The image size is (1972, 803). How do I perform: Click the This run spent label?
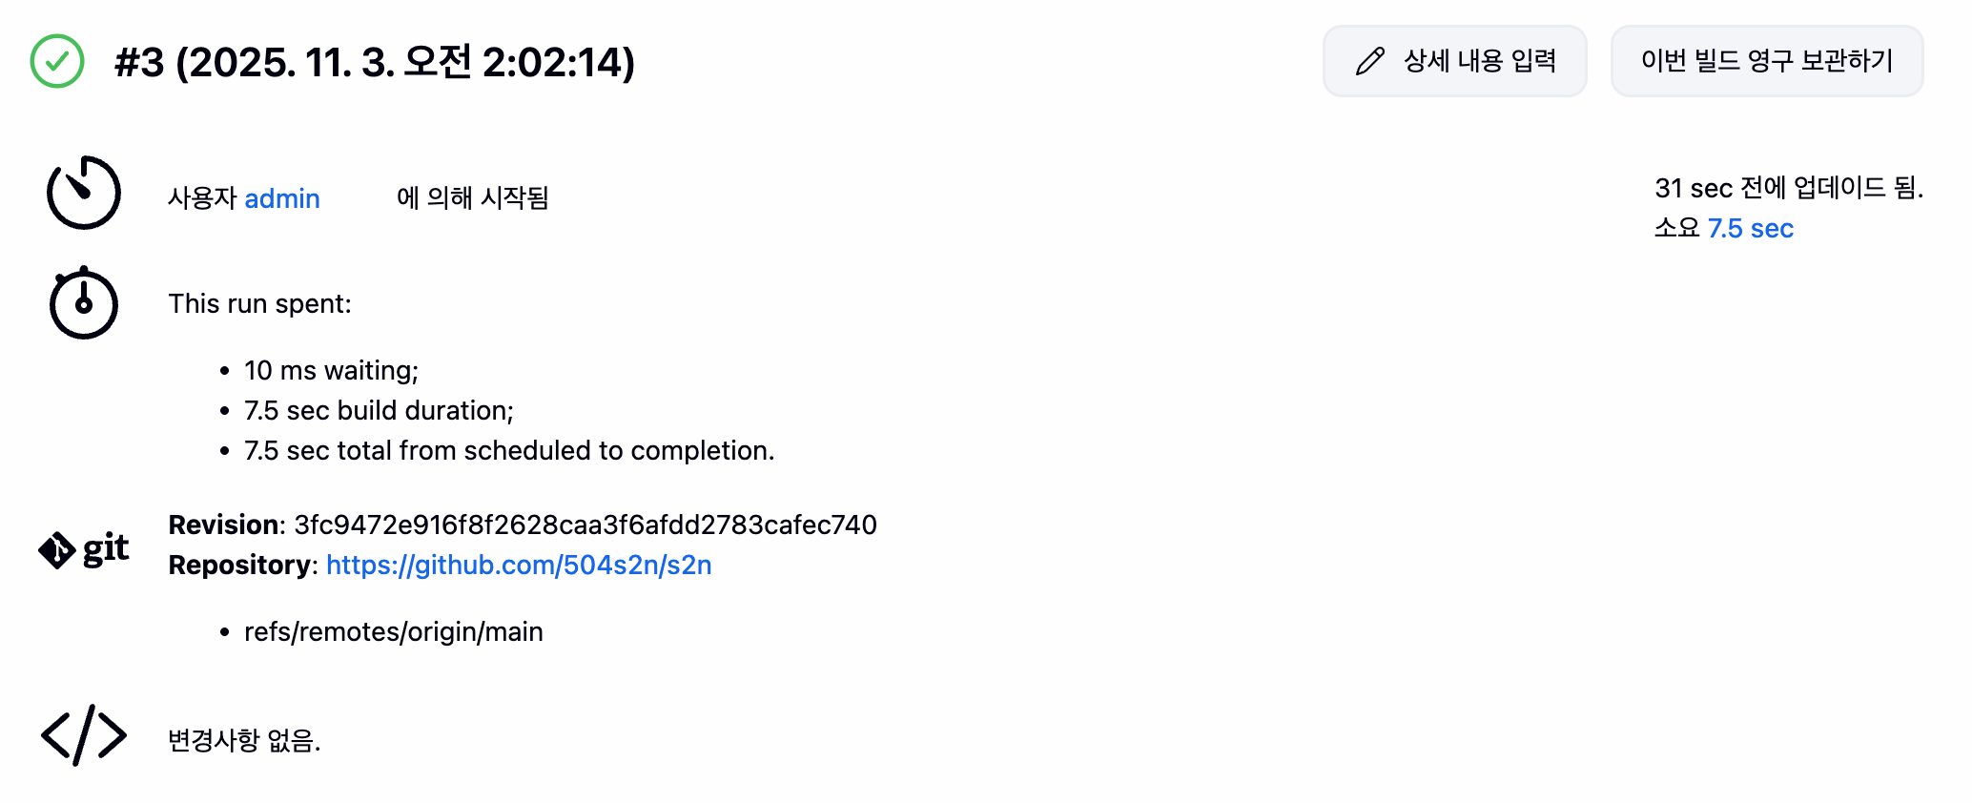pos(259,304)
